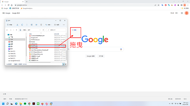Click the voice search microphone
Image resolution: width=190 pixels, height=106 pixels.
(x=121, y=49)
